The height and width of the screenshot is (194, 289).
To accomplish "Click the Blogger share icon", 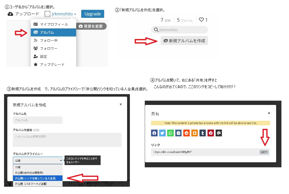I will (x=194, y=133).
